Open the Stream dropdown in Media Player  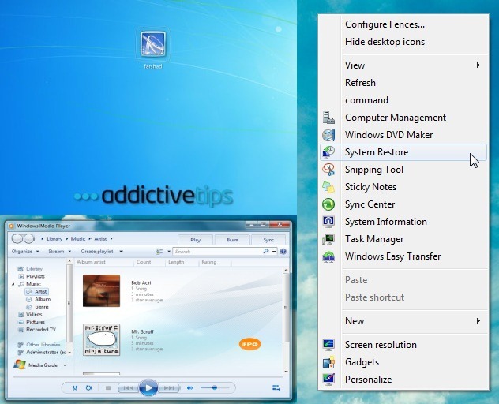pos(59,251)
